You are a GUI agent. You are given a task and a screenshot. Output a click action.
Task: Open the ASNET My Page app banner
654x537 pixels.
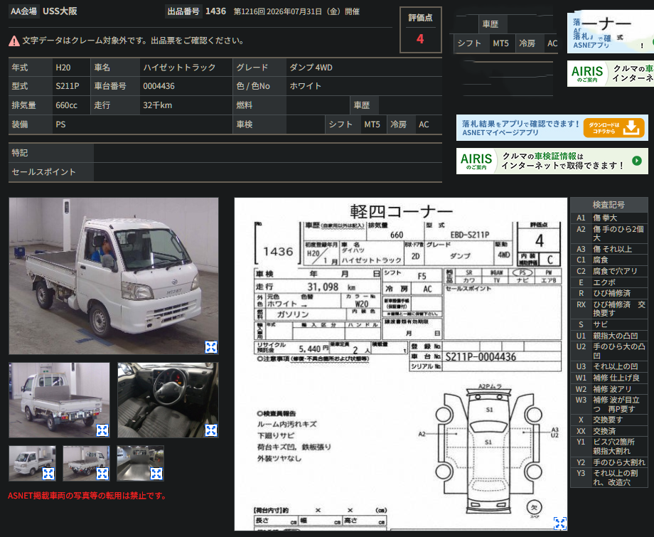point(552,128)
